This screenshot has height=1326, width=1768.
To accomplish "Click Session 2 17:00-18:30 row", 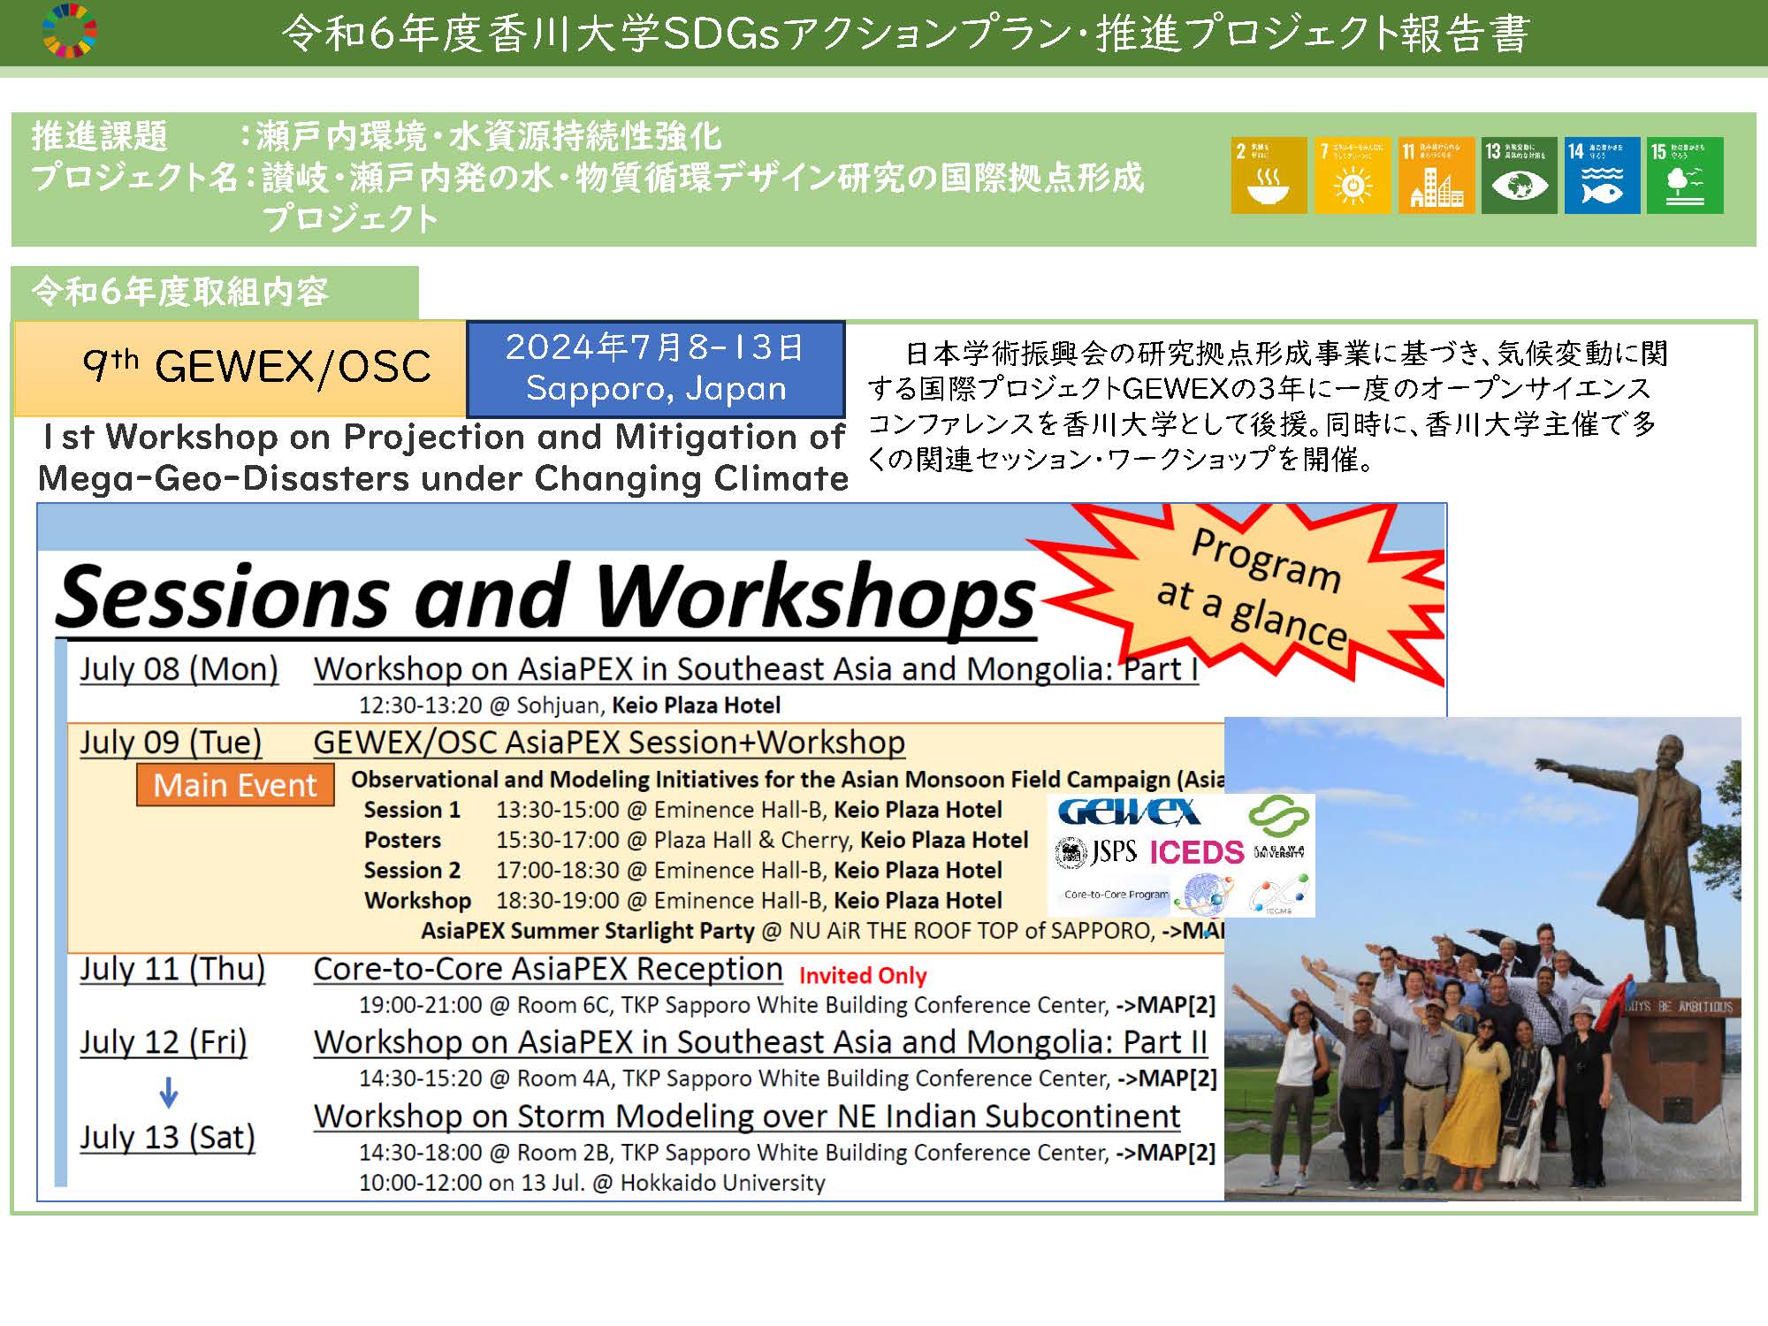I will (682, 871).
